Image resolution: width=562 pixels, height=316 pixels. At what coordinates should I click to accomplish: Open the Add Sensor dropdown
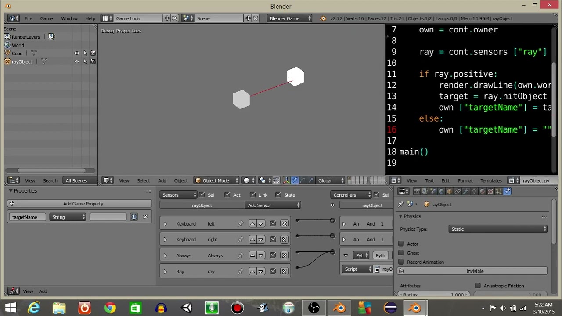tap(274, 205)
